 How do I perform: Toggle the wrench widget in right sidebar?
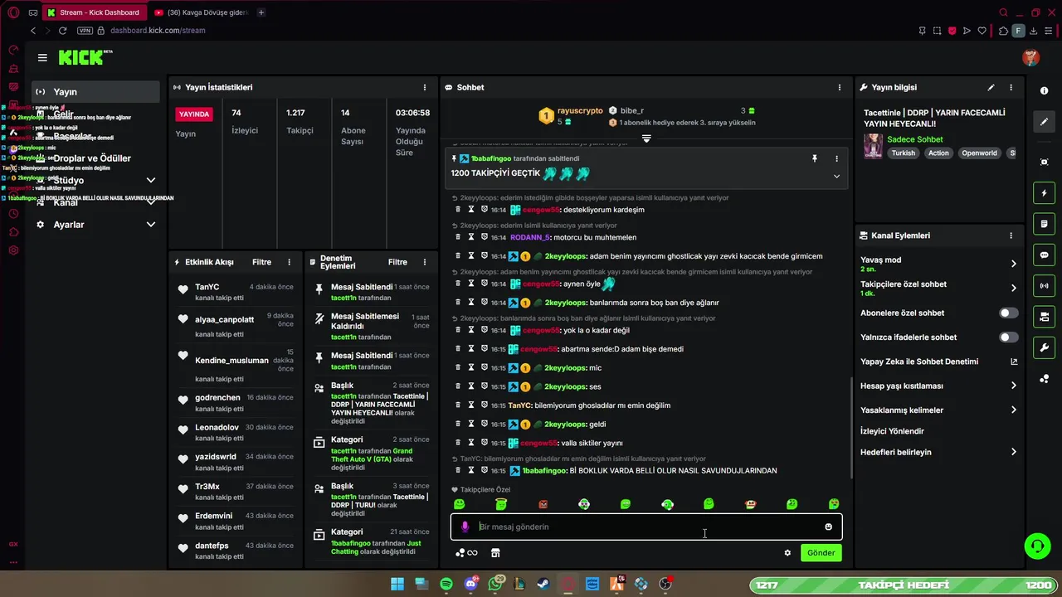click(x=1044, y=347)
